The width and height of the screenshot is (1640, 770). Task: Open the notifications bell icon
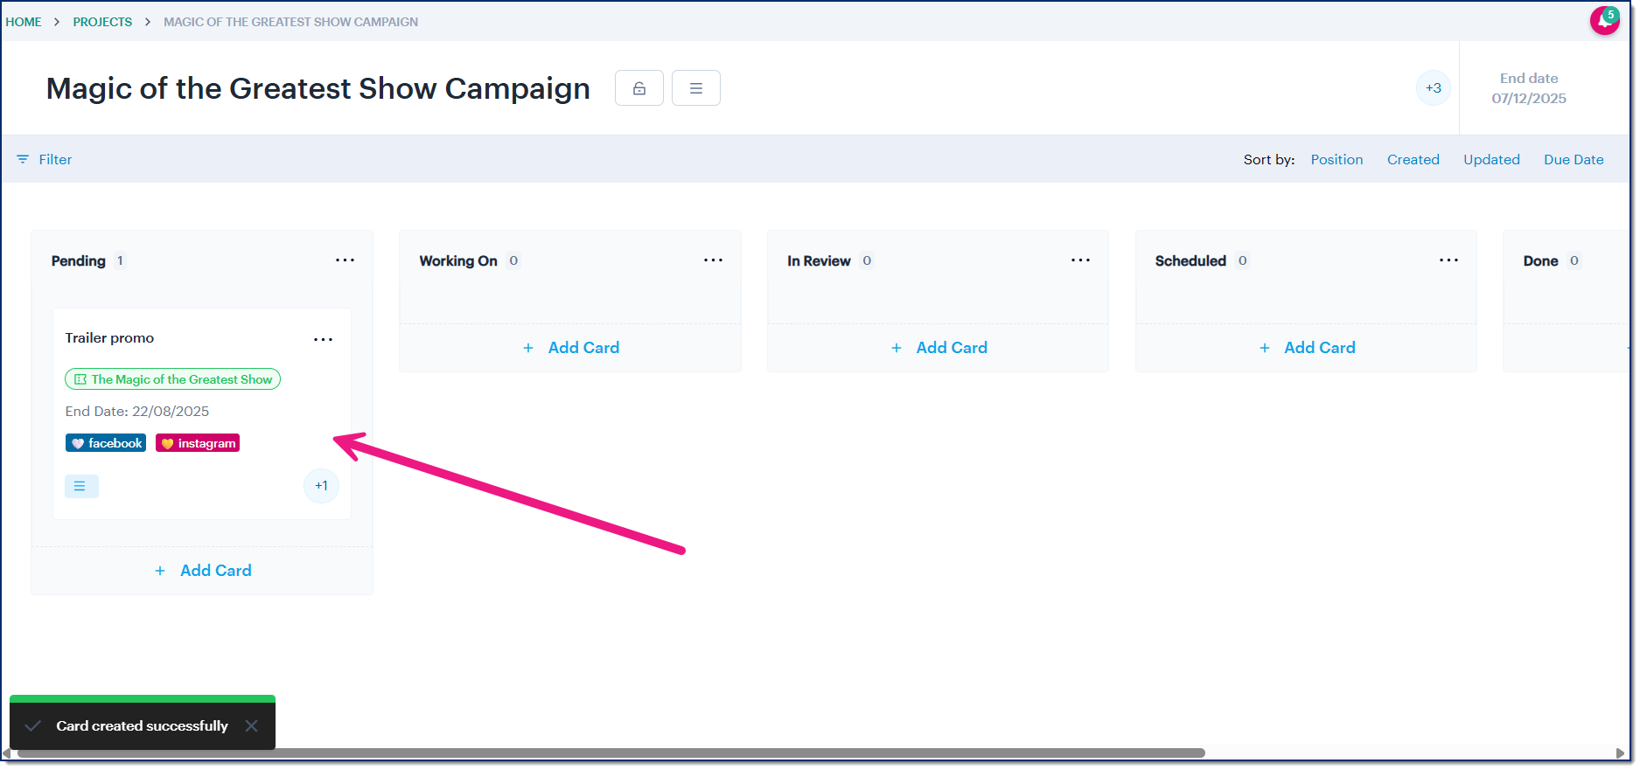pyautogui.click(x=1604, y=20)
